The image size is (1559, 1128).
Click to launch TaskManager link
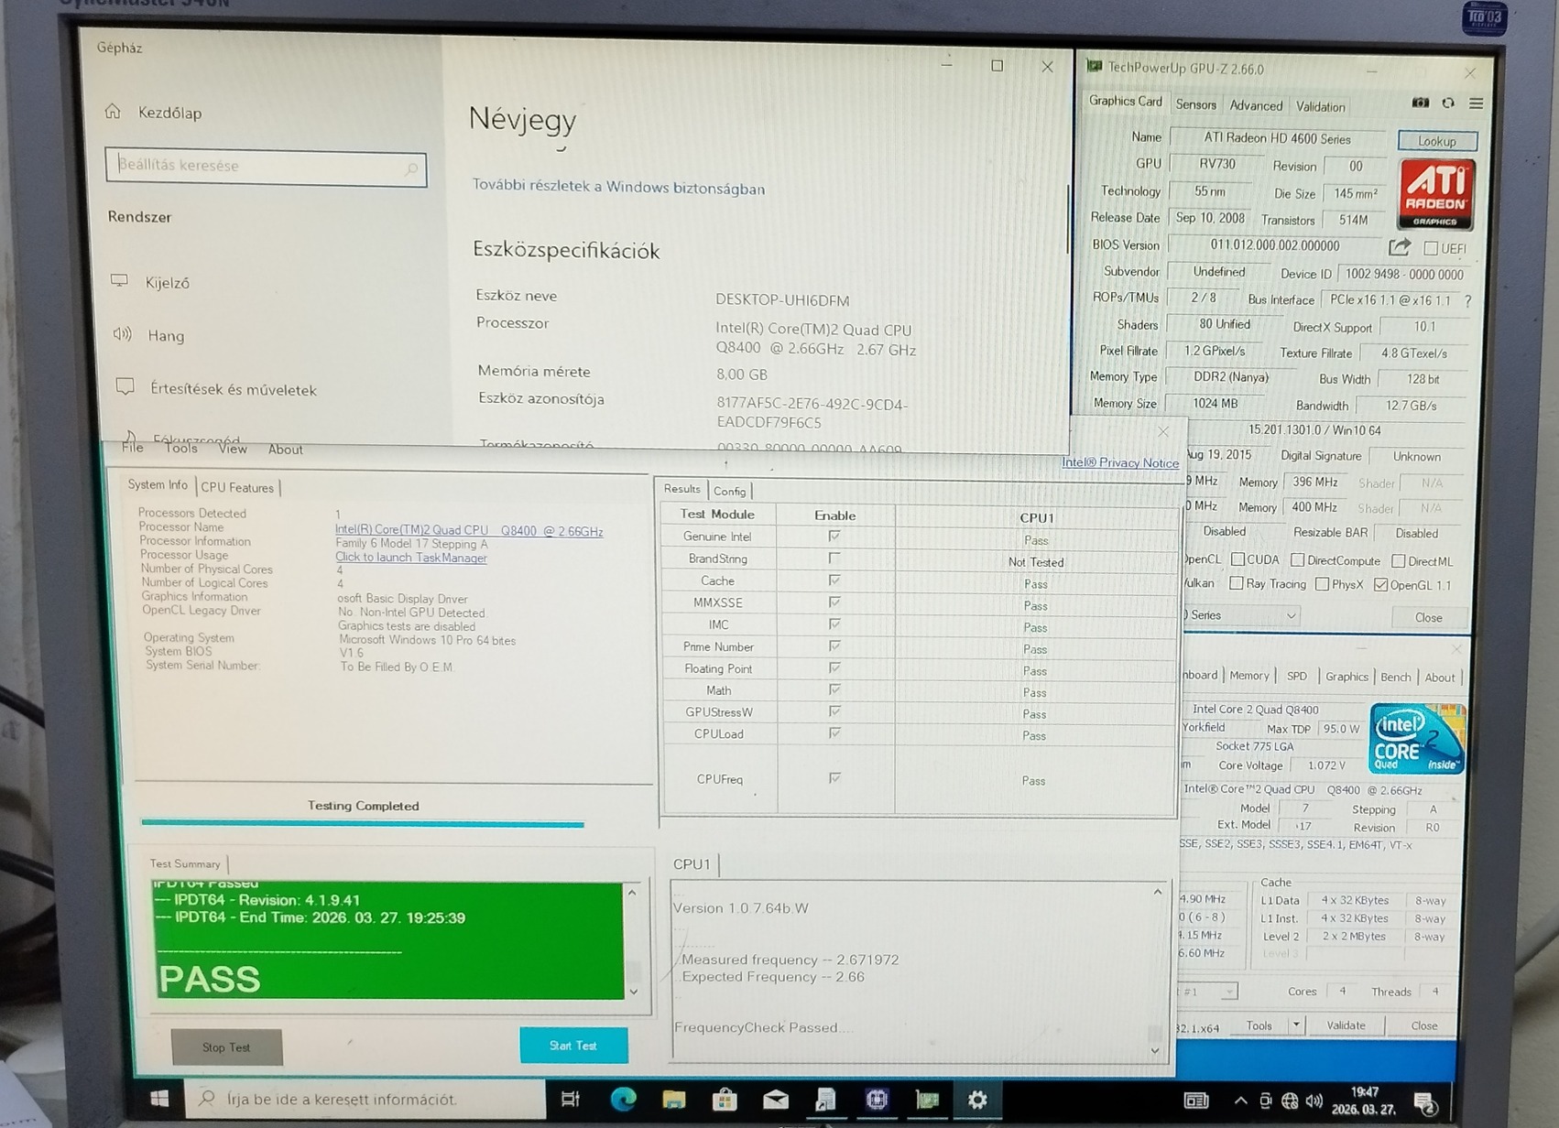pyautogui.click(x=411, y=557)
